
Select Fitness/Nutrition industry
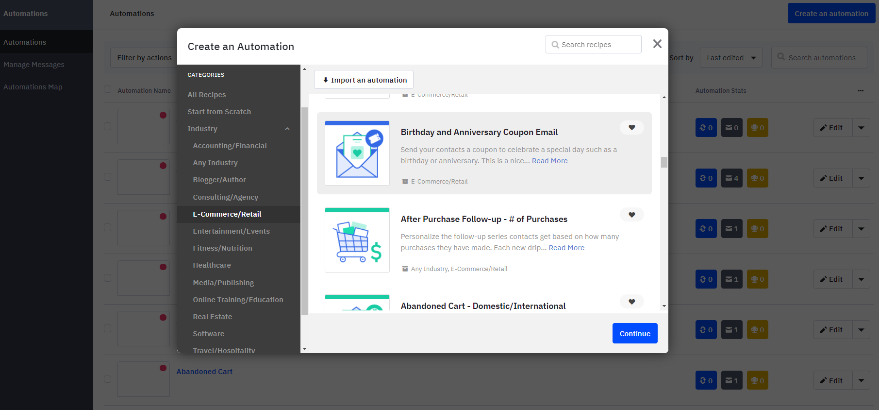tap(223, 248)
